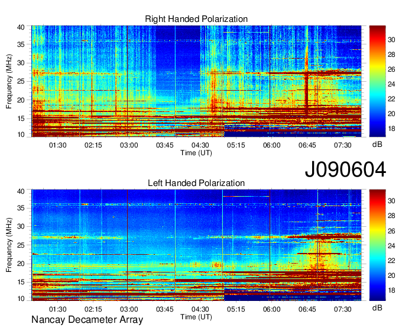The height and width of the screenshot is (327, 402).
Task: Click 25 MHz tick on Right Handed plot
Action: pos(21,81)
